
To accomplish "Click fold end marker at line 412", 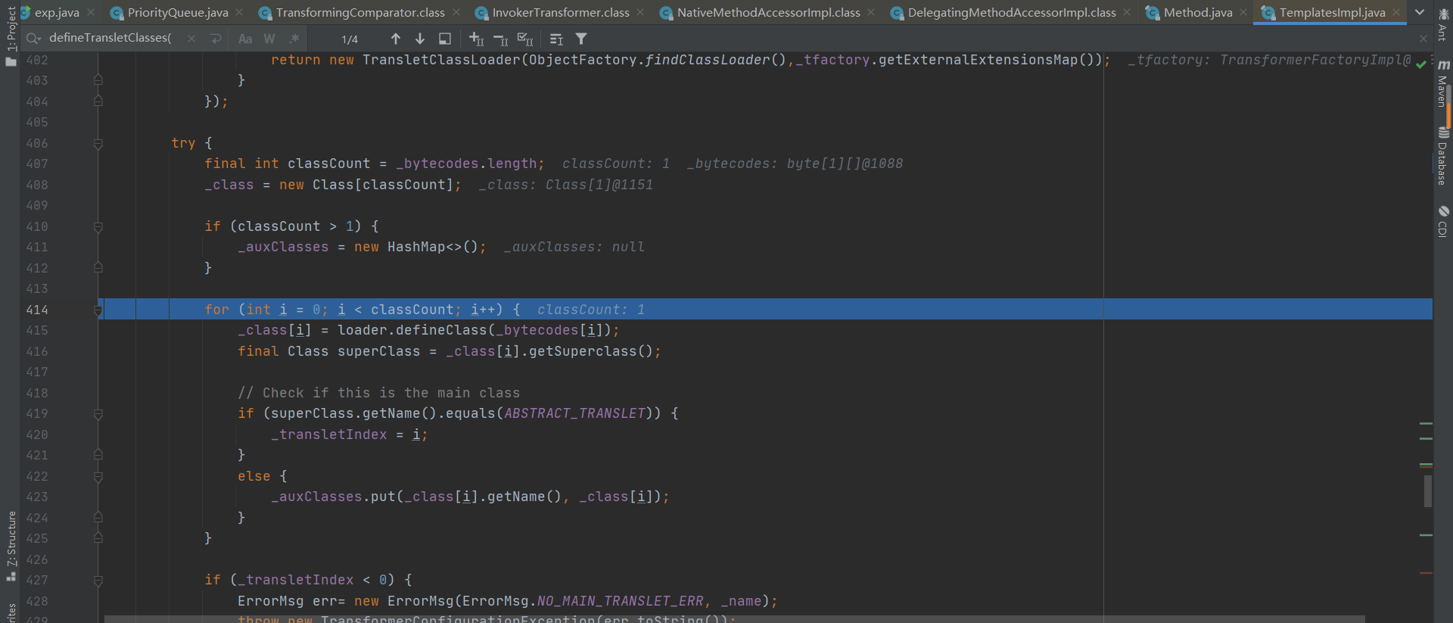I will tap(98, 267).
